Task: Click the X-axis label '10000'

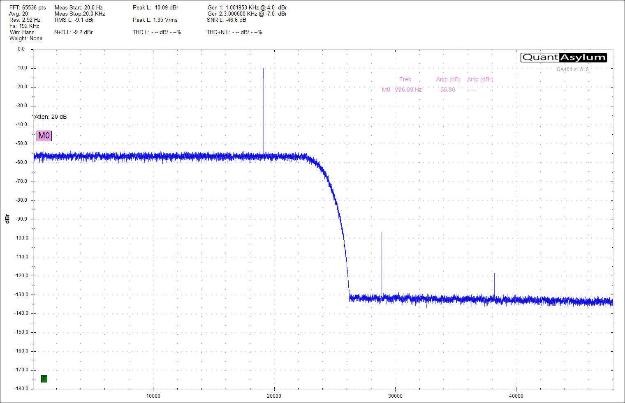Action: (x=153, y=396)
